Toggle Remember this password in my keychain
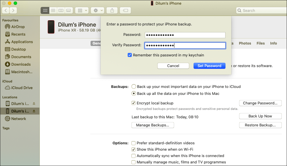The height and width of the screenshot is (166, 287). coord(130,55)
